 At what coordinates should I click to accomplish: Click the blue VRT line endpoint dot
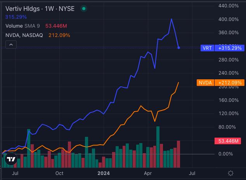(178, 48)
